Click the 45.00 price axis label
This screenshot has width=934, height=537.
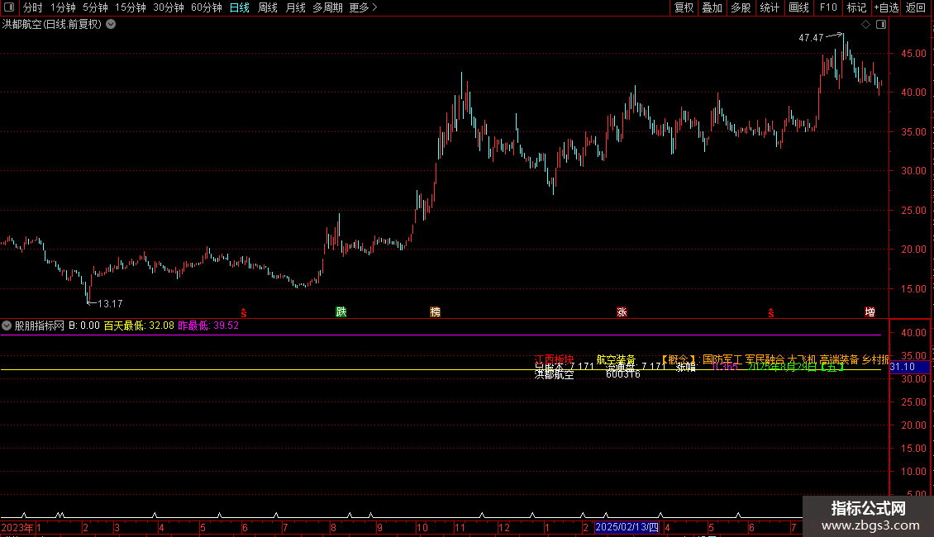pos(913,54)
